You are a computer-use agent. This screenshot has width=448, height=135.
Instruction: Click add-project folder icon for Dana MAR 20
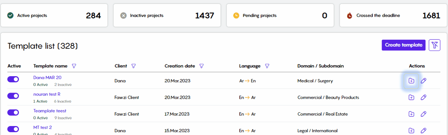click(411, 81)
